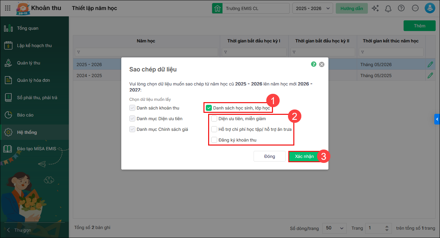Viewport: 440px width, 238px height.
Task: Open the 2025 - 2026 school year dropdown
Action: tap(312, 8)
